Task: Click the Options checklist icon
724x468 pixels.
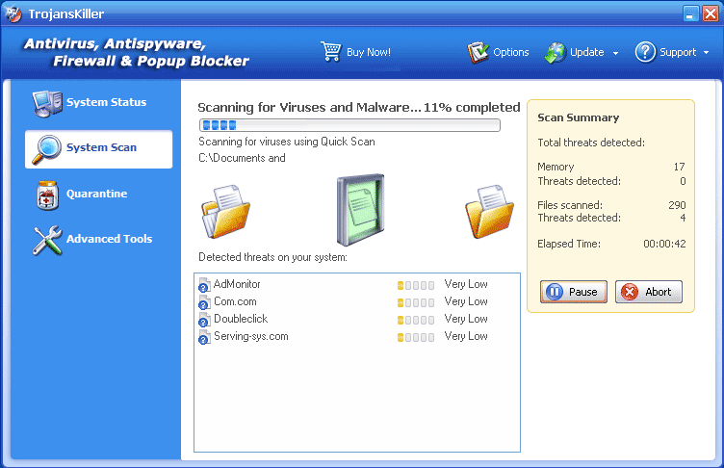Action: (x=478, y=52)
